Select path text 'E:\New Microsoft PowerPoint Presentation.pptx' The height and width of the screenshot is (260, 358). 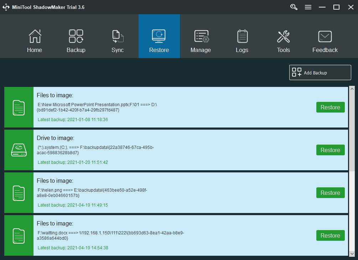83,105
